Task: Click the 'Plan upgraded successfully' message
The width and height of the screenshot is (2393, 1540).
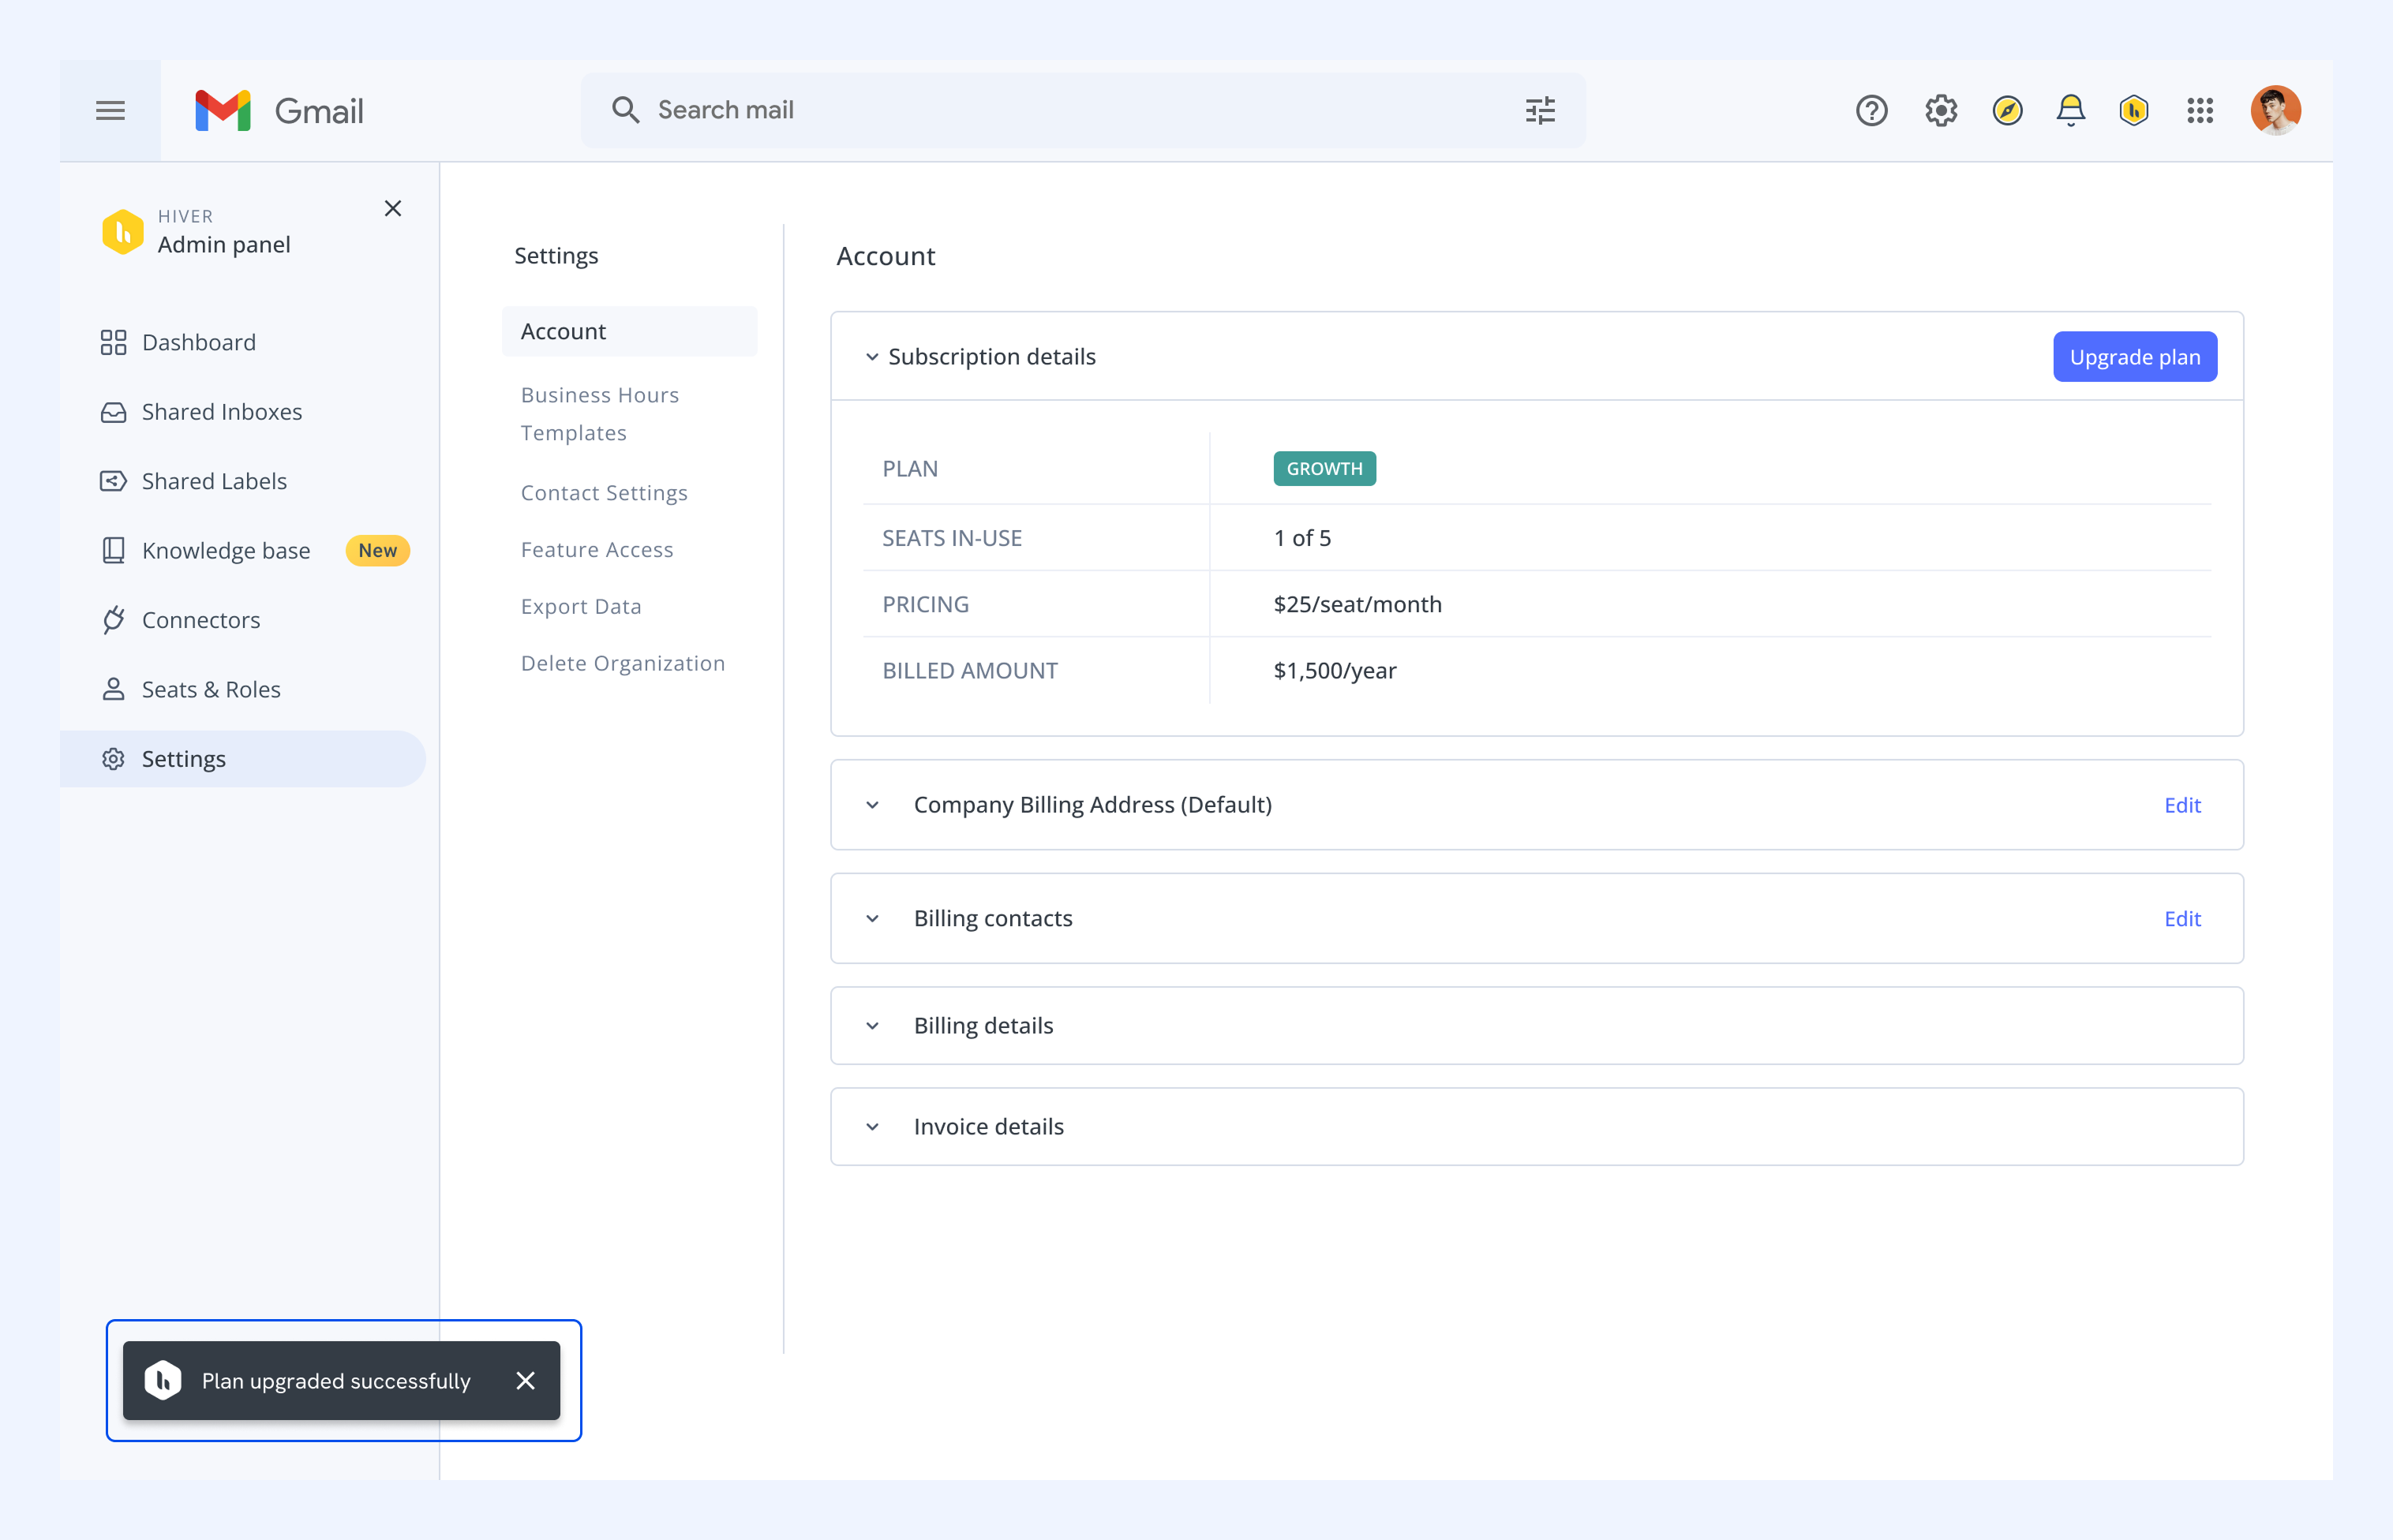Action: tap(335, 1380)
